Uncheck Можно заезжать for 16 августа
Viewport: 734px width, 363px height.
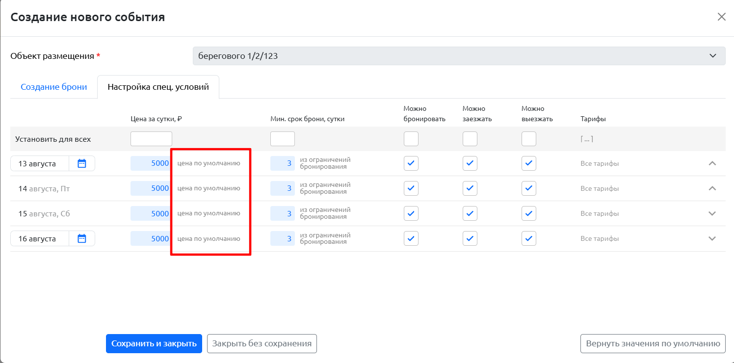tap(470, 238)
